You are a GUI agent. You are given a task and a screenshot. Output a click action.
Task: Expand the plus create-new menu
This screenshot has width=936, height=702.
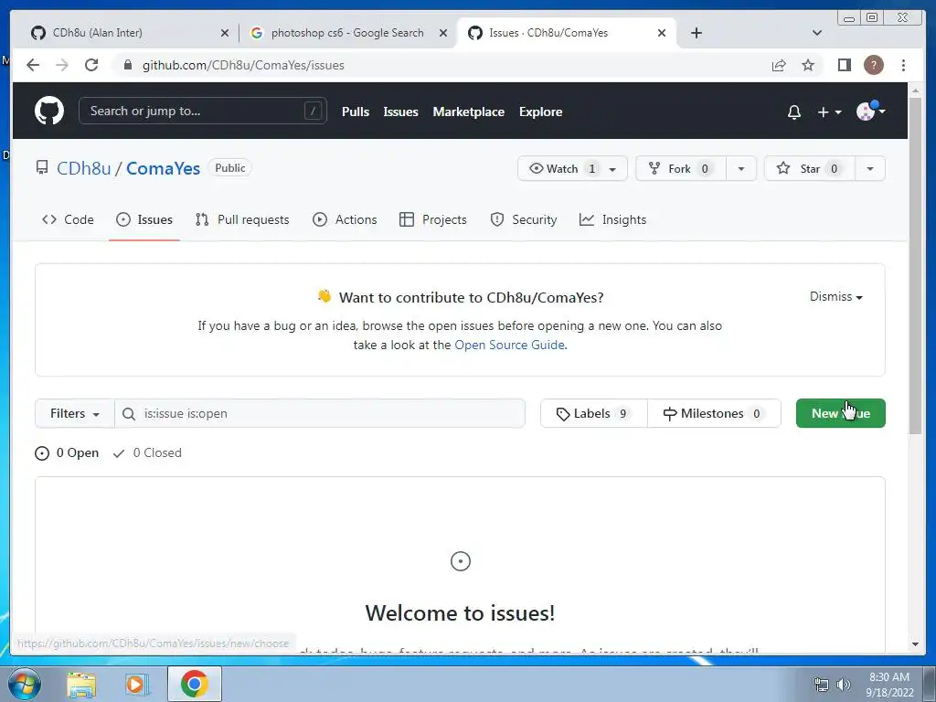[x=829, y=112]
